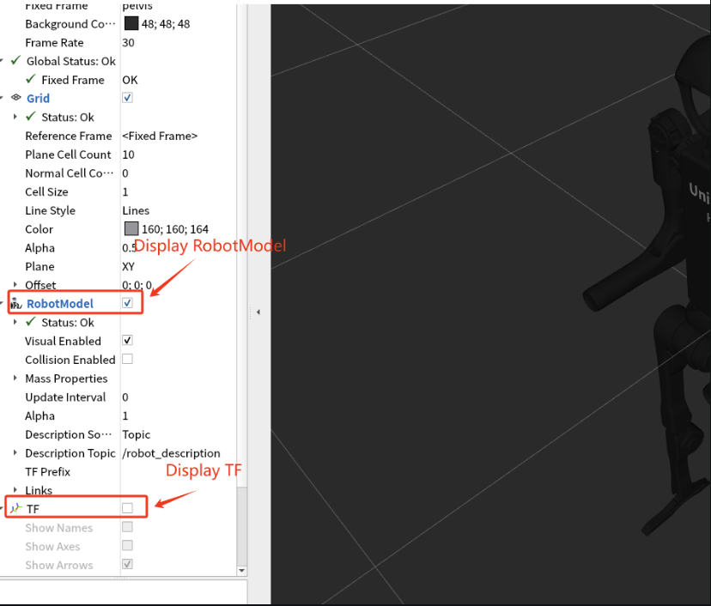Click the Grid display icon
This screenshot has width=711, height=606.
(15, 98)
